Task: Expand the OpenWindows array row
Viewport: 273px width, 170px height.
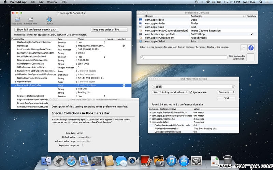Action: click(x=16, y=82)
